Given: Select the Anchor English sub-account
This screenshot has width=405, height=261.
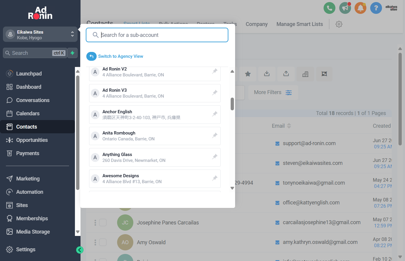Looking at the screenshot, I should tap(155, 114).
